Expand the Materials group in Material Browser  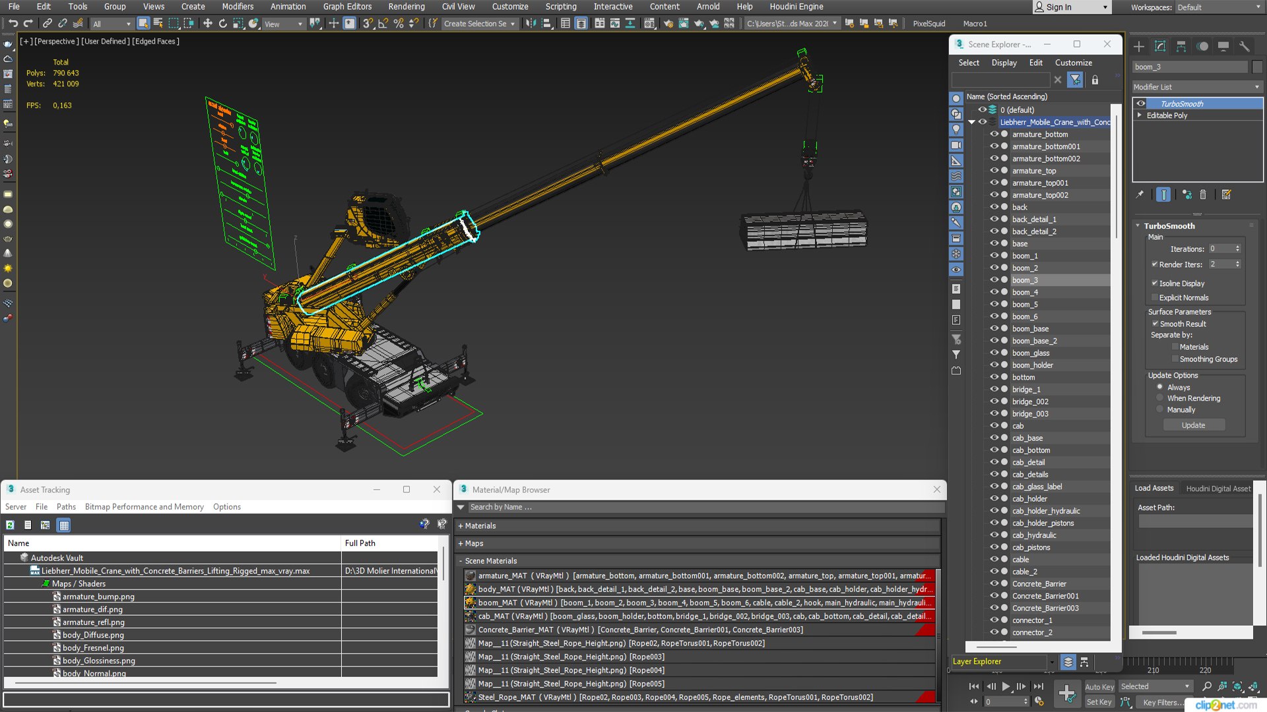coord(461,525)
